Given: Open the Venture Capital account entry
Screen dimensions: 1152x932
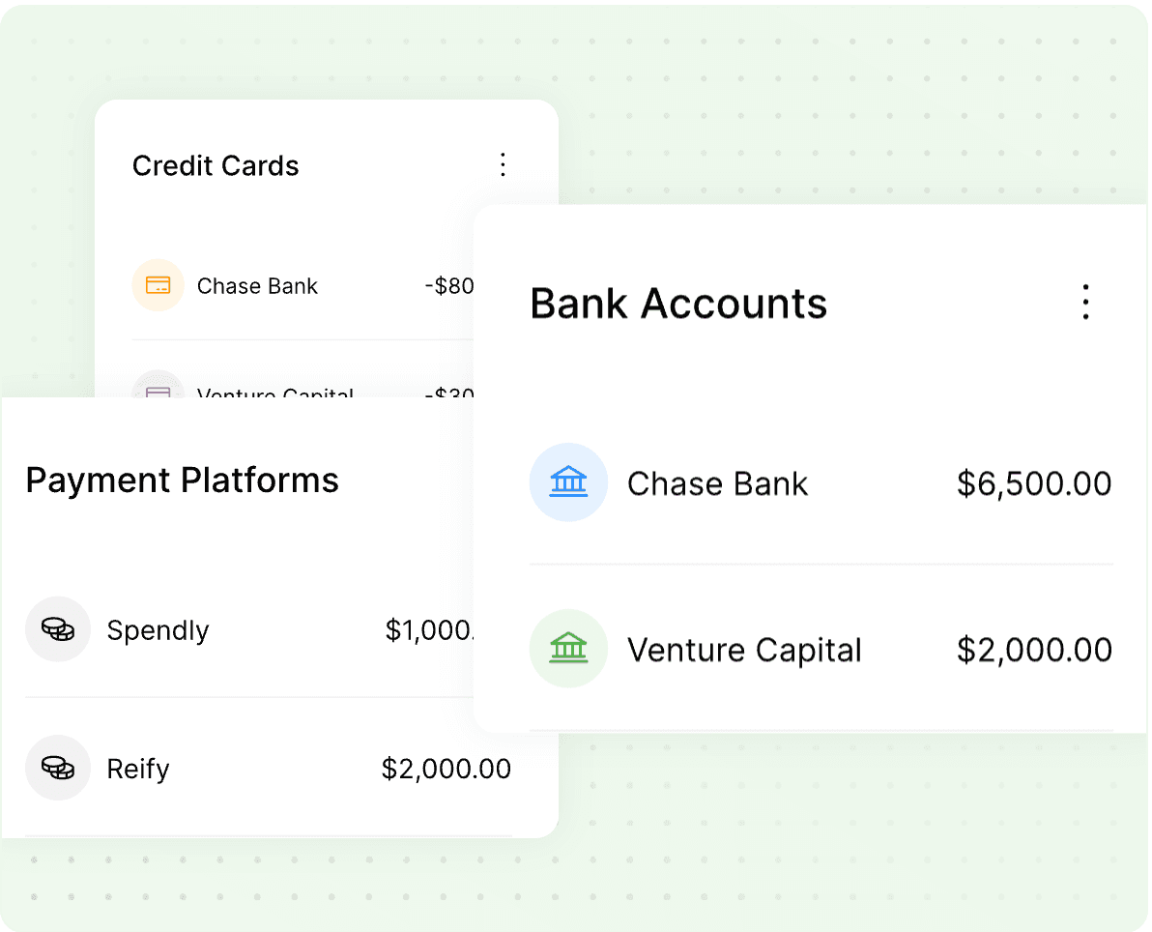Looking at the screenshot, I should (x=744, y=649).
